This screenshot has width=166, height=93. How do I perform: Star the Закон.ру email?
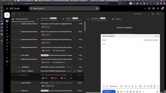(16, 91)
